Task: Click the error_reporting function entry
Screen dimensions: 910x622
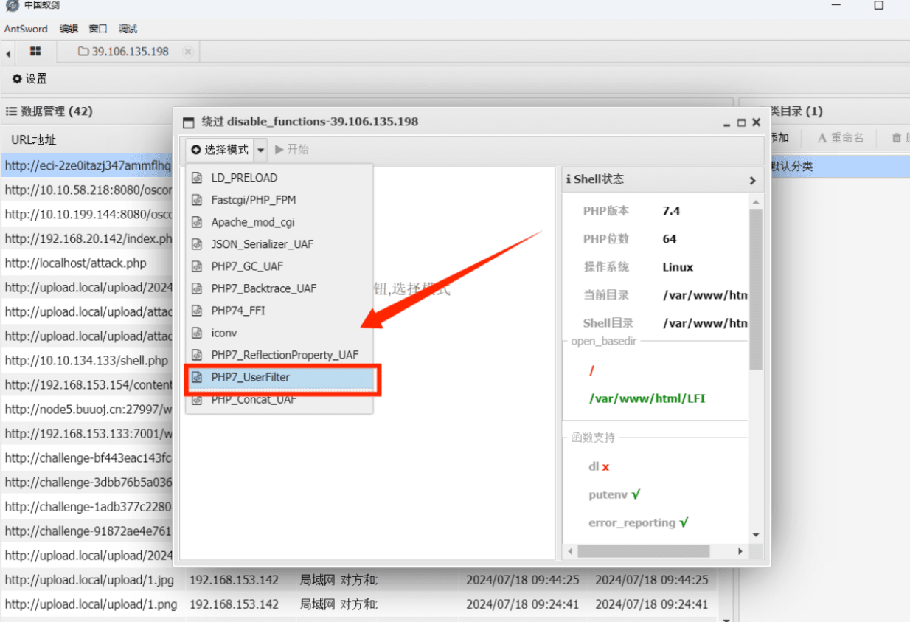Action: click(638, 522)
